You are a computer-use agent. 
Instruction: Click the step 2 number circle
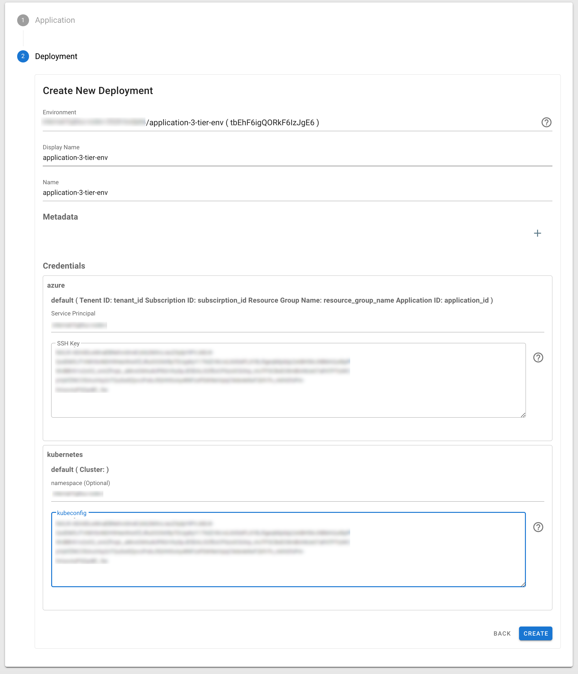point(23,56)
